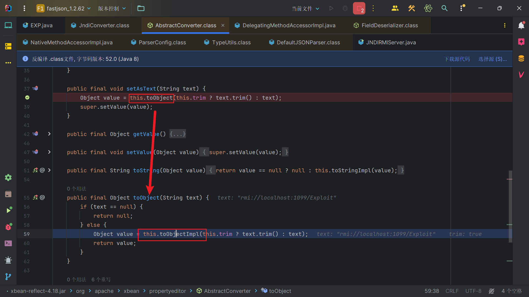The width and height of the screenshot is (529, 297).
Task: Open the green gear Services tool window
Action: tap(8, 178)
